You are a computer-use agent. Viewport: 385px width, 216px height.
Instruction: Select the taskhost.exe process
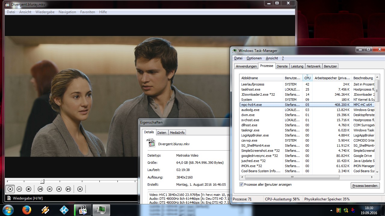(307, 89)
